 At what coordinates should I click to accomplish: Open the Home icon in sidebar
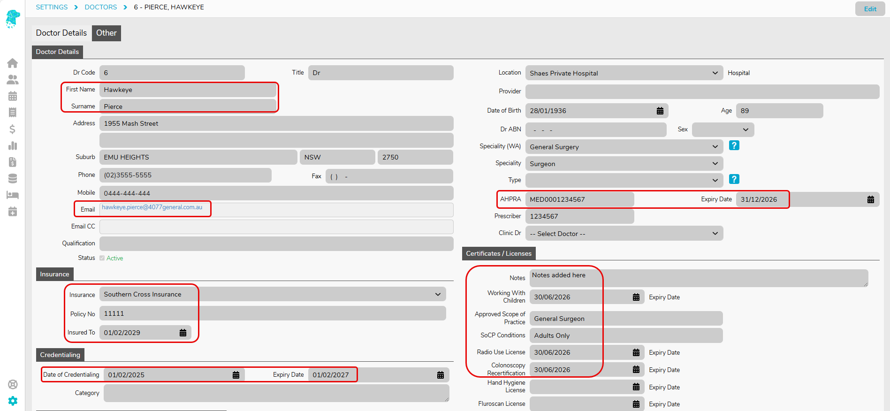point(13,63)
